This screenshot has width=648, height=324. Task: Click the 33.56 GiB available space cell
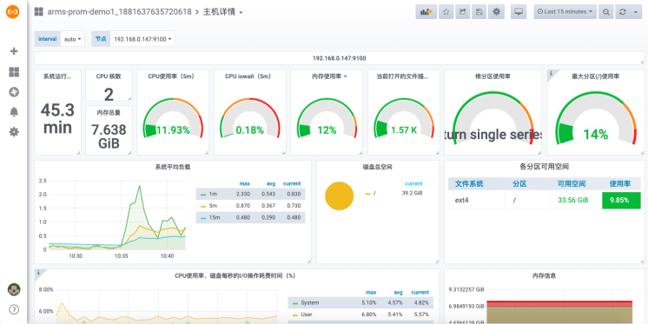[572, 201]
